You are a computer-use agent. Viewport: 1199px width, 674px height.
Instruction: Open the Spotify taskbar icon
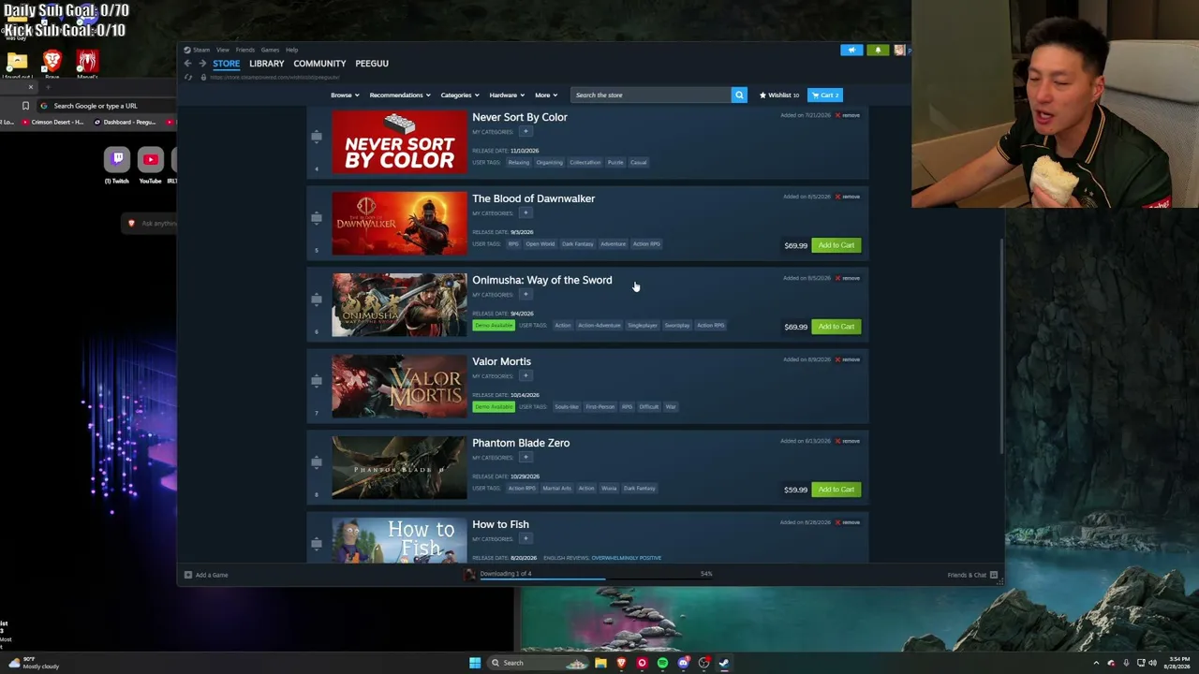click(x=662, y=663)
